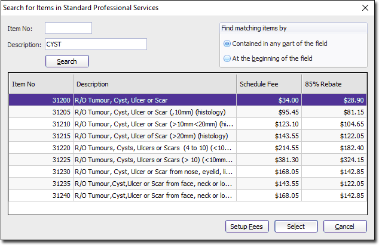Click the Cancel button
This screenshot has height=245, width=379.
point(345,227)
